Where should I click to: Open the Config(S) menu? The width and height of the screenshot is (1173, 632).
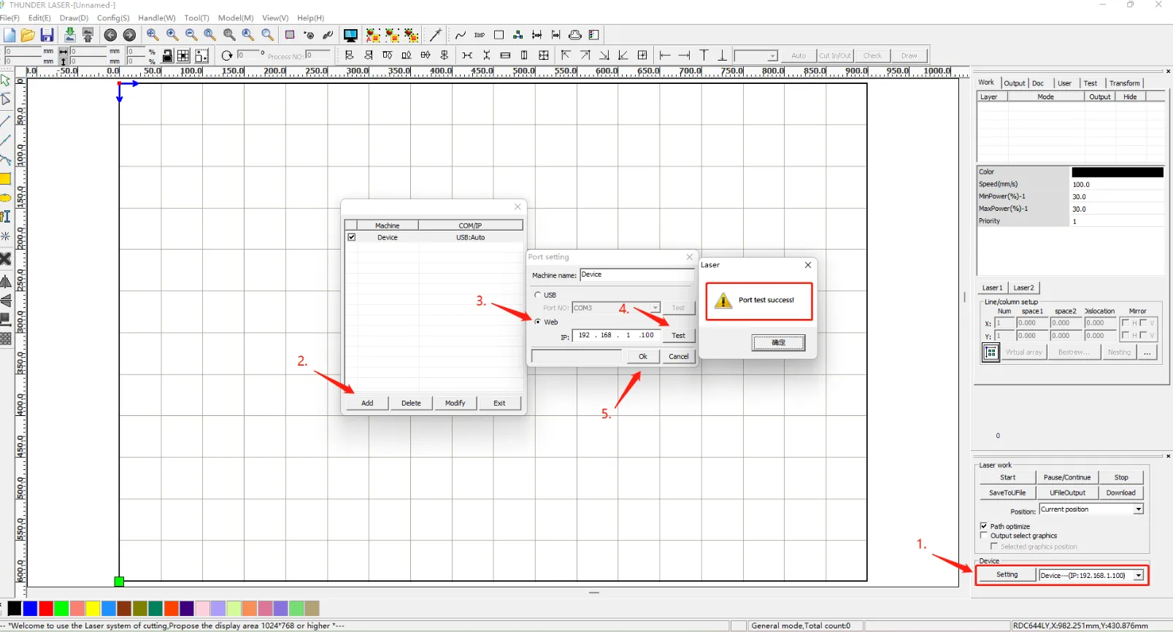(x=112, y=18)
